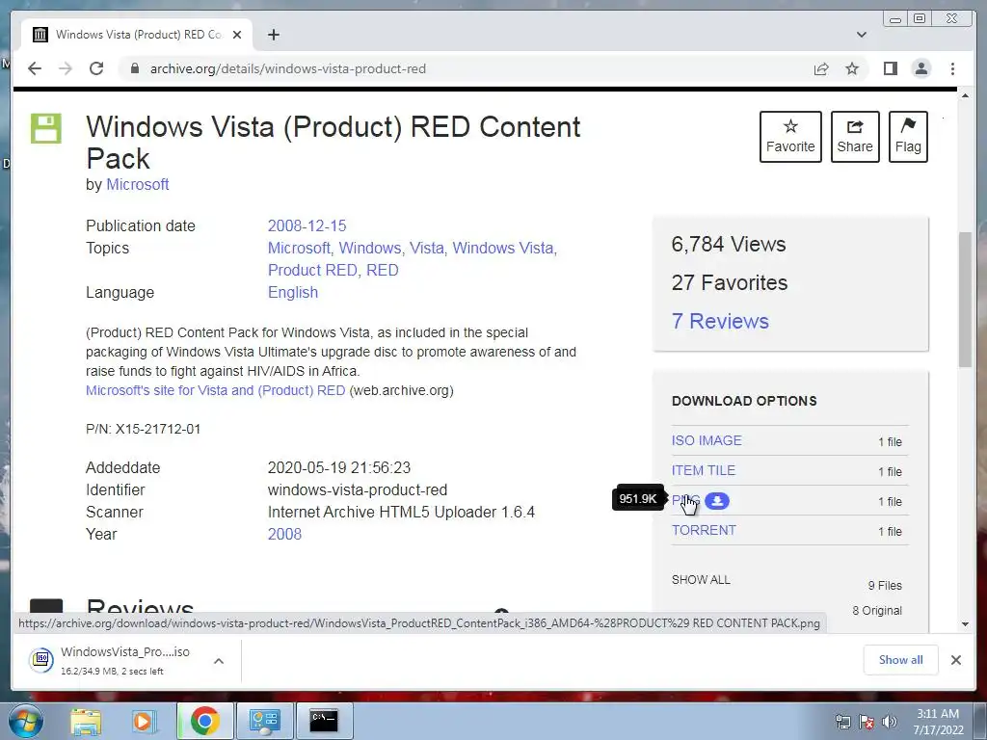The width and height of the screenshot is (987, 740).
Task: Click the identifier windows-vista-product-red text
Action: (358, 489)
